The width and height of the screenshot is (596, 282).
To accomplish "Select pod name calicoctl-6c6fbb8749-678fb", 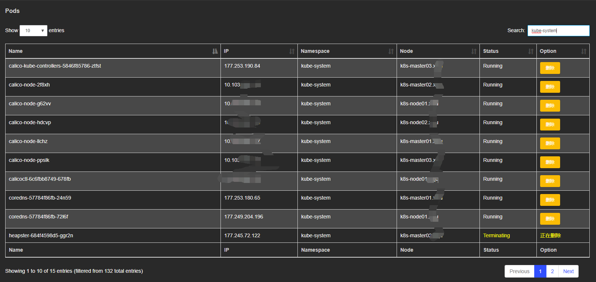I will tap(40, 179).
